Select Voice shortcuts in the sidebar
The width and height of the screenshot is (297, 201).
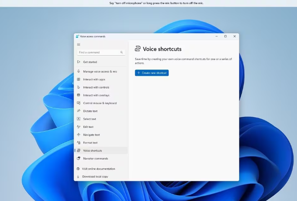[x=92, y=151]
